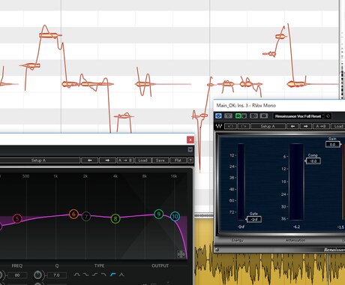Click the Flat button in EQ plugin
This screenshot has height=285, width=345.
[x=178, y=160]
